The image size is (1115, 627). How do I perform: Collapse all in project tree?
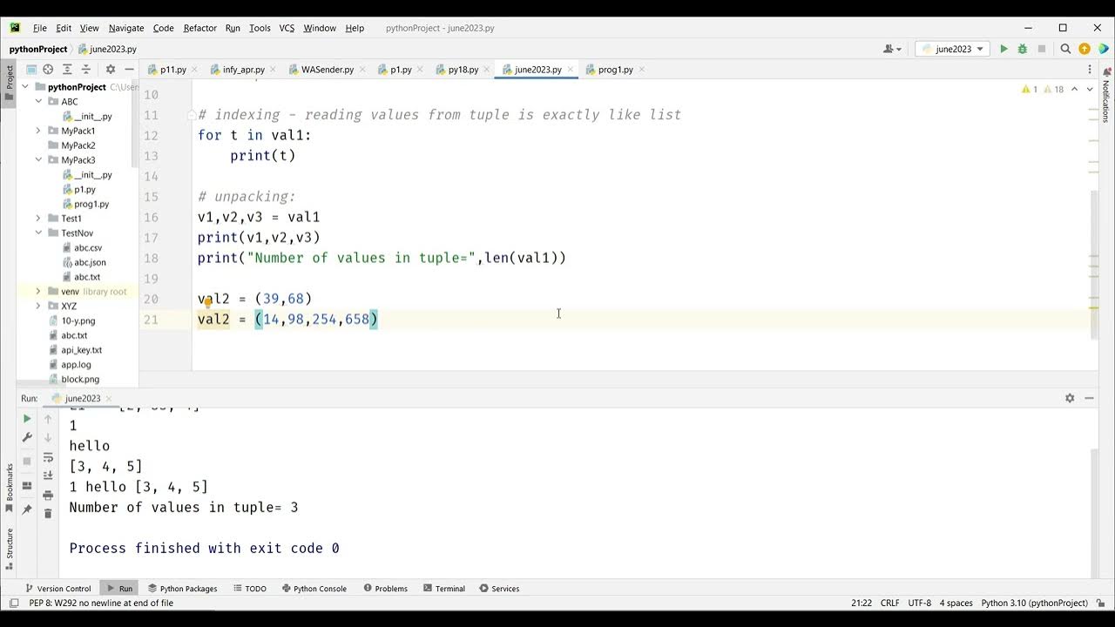[85, 70]
